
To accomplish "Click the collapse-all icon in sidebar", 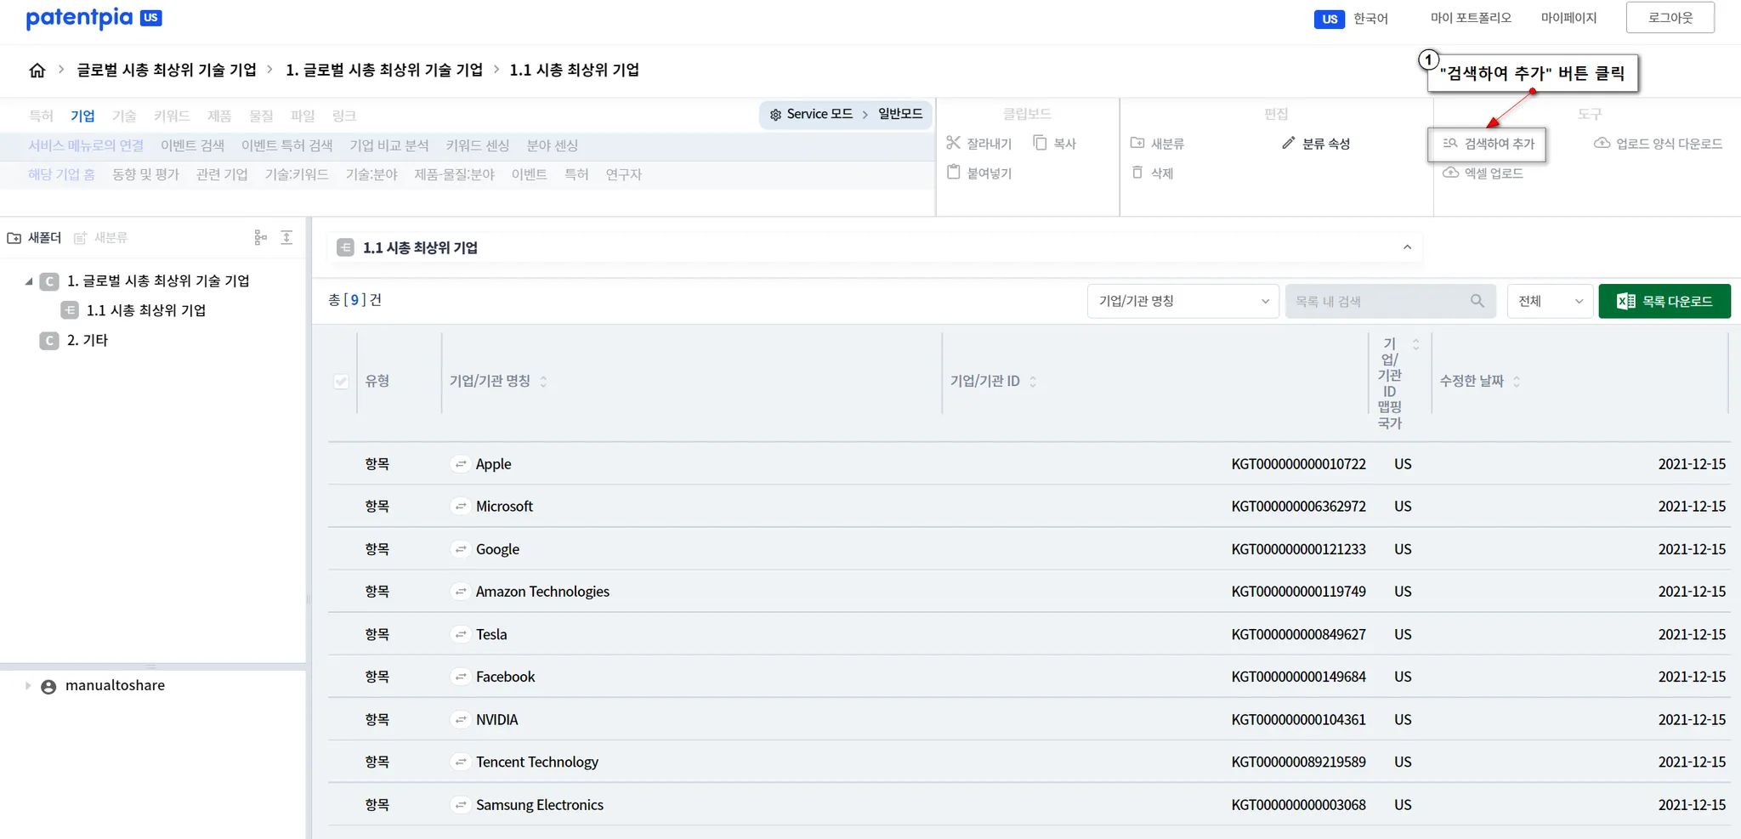I will click(286, 238).
